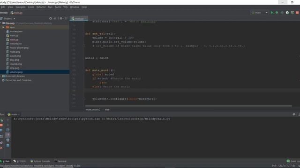Click the collapse all icon in Project panel
This screenshot has width=300, height=168.
[x=55, y=19]
